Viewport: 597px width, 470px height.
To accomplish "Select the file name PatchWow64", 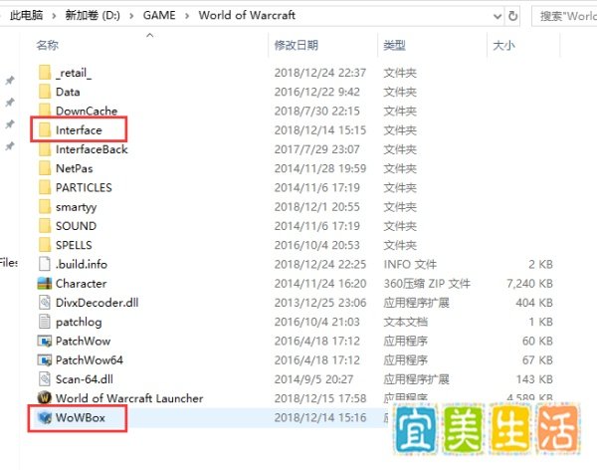I will pyautogui.click(x=90, y=359).
